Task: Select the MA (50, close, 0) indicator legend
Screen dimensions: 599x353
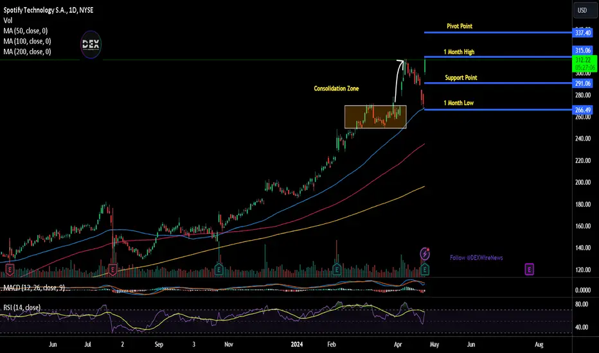Action: (26, 31)
